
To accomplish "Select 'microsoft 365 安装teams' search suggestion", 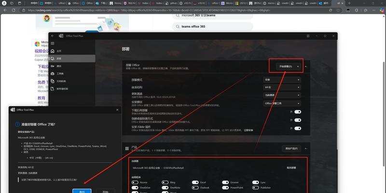I will click(212, 16).
